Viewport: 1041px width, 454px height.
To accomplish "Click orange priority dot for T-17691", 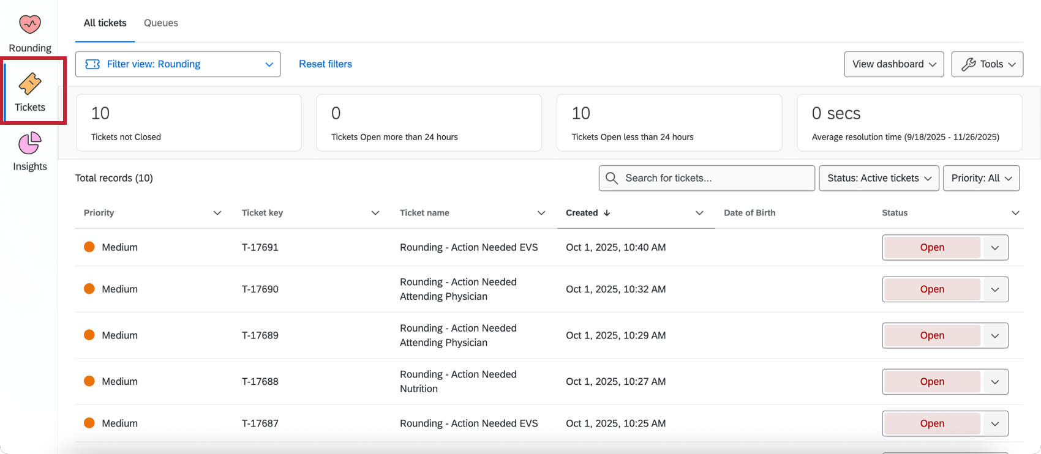I will click(89, 247).
